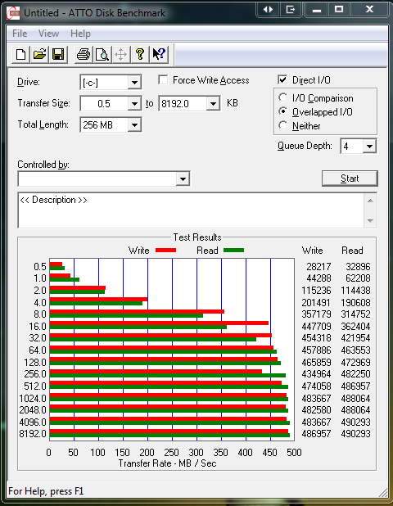
Task: Save benchmark results with floppy icon
Action: [58, 54]
